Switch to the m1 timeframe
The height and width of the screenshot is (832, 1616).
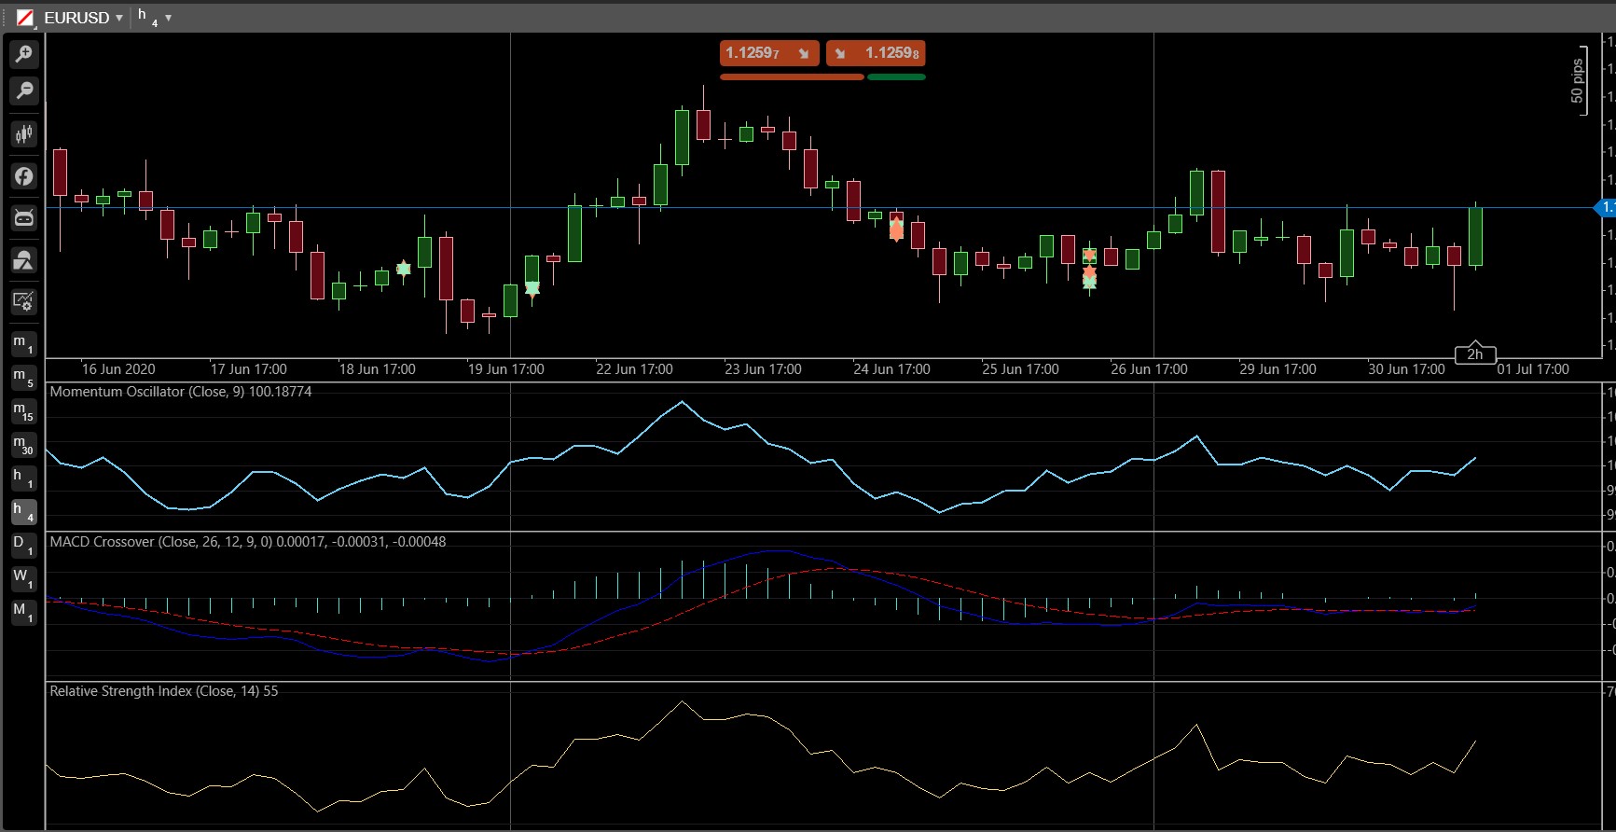click(23, 344)
